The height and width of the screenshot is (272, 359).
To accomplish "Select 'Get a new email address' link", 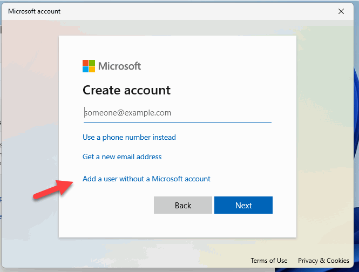I will point(122,157).
